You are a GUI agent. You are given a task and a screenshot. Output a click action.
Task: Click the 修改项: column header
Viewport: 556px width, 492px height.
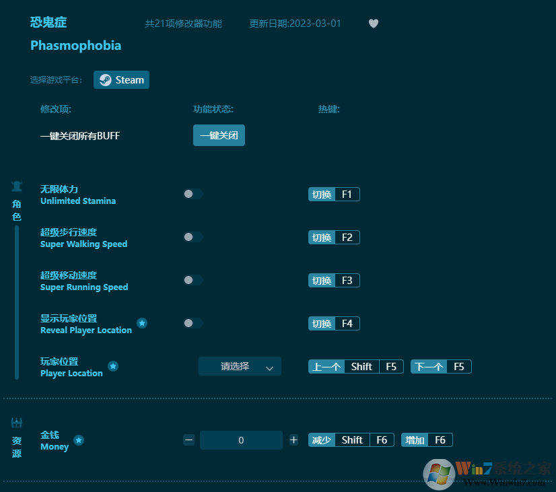coord(56,109)
